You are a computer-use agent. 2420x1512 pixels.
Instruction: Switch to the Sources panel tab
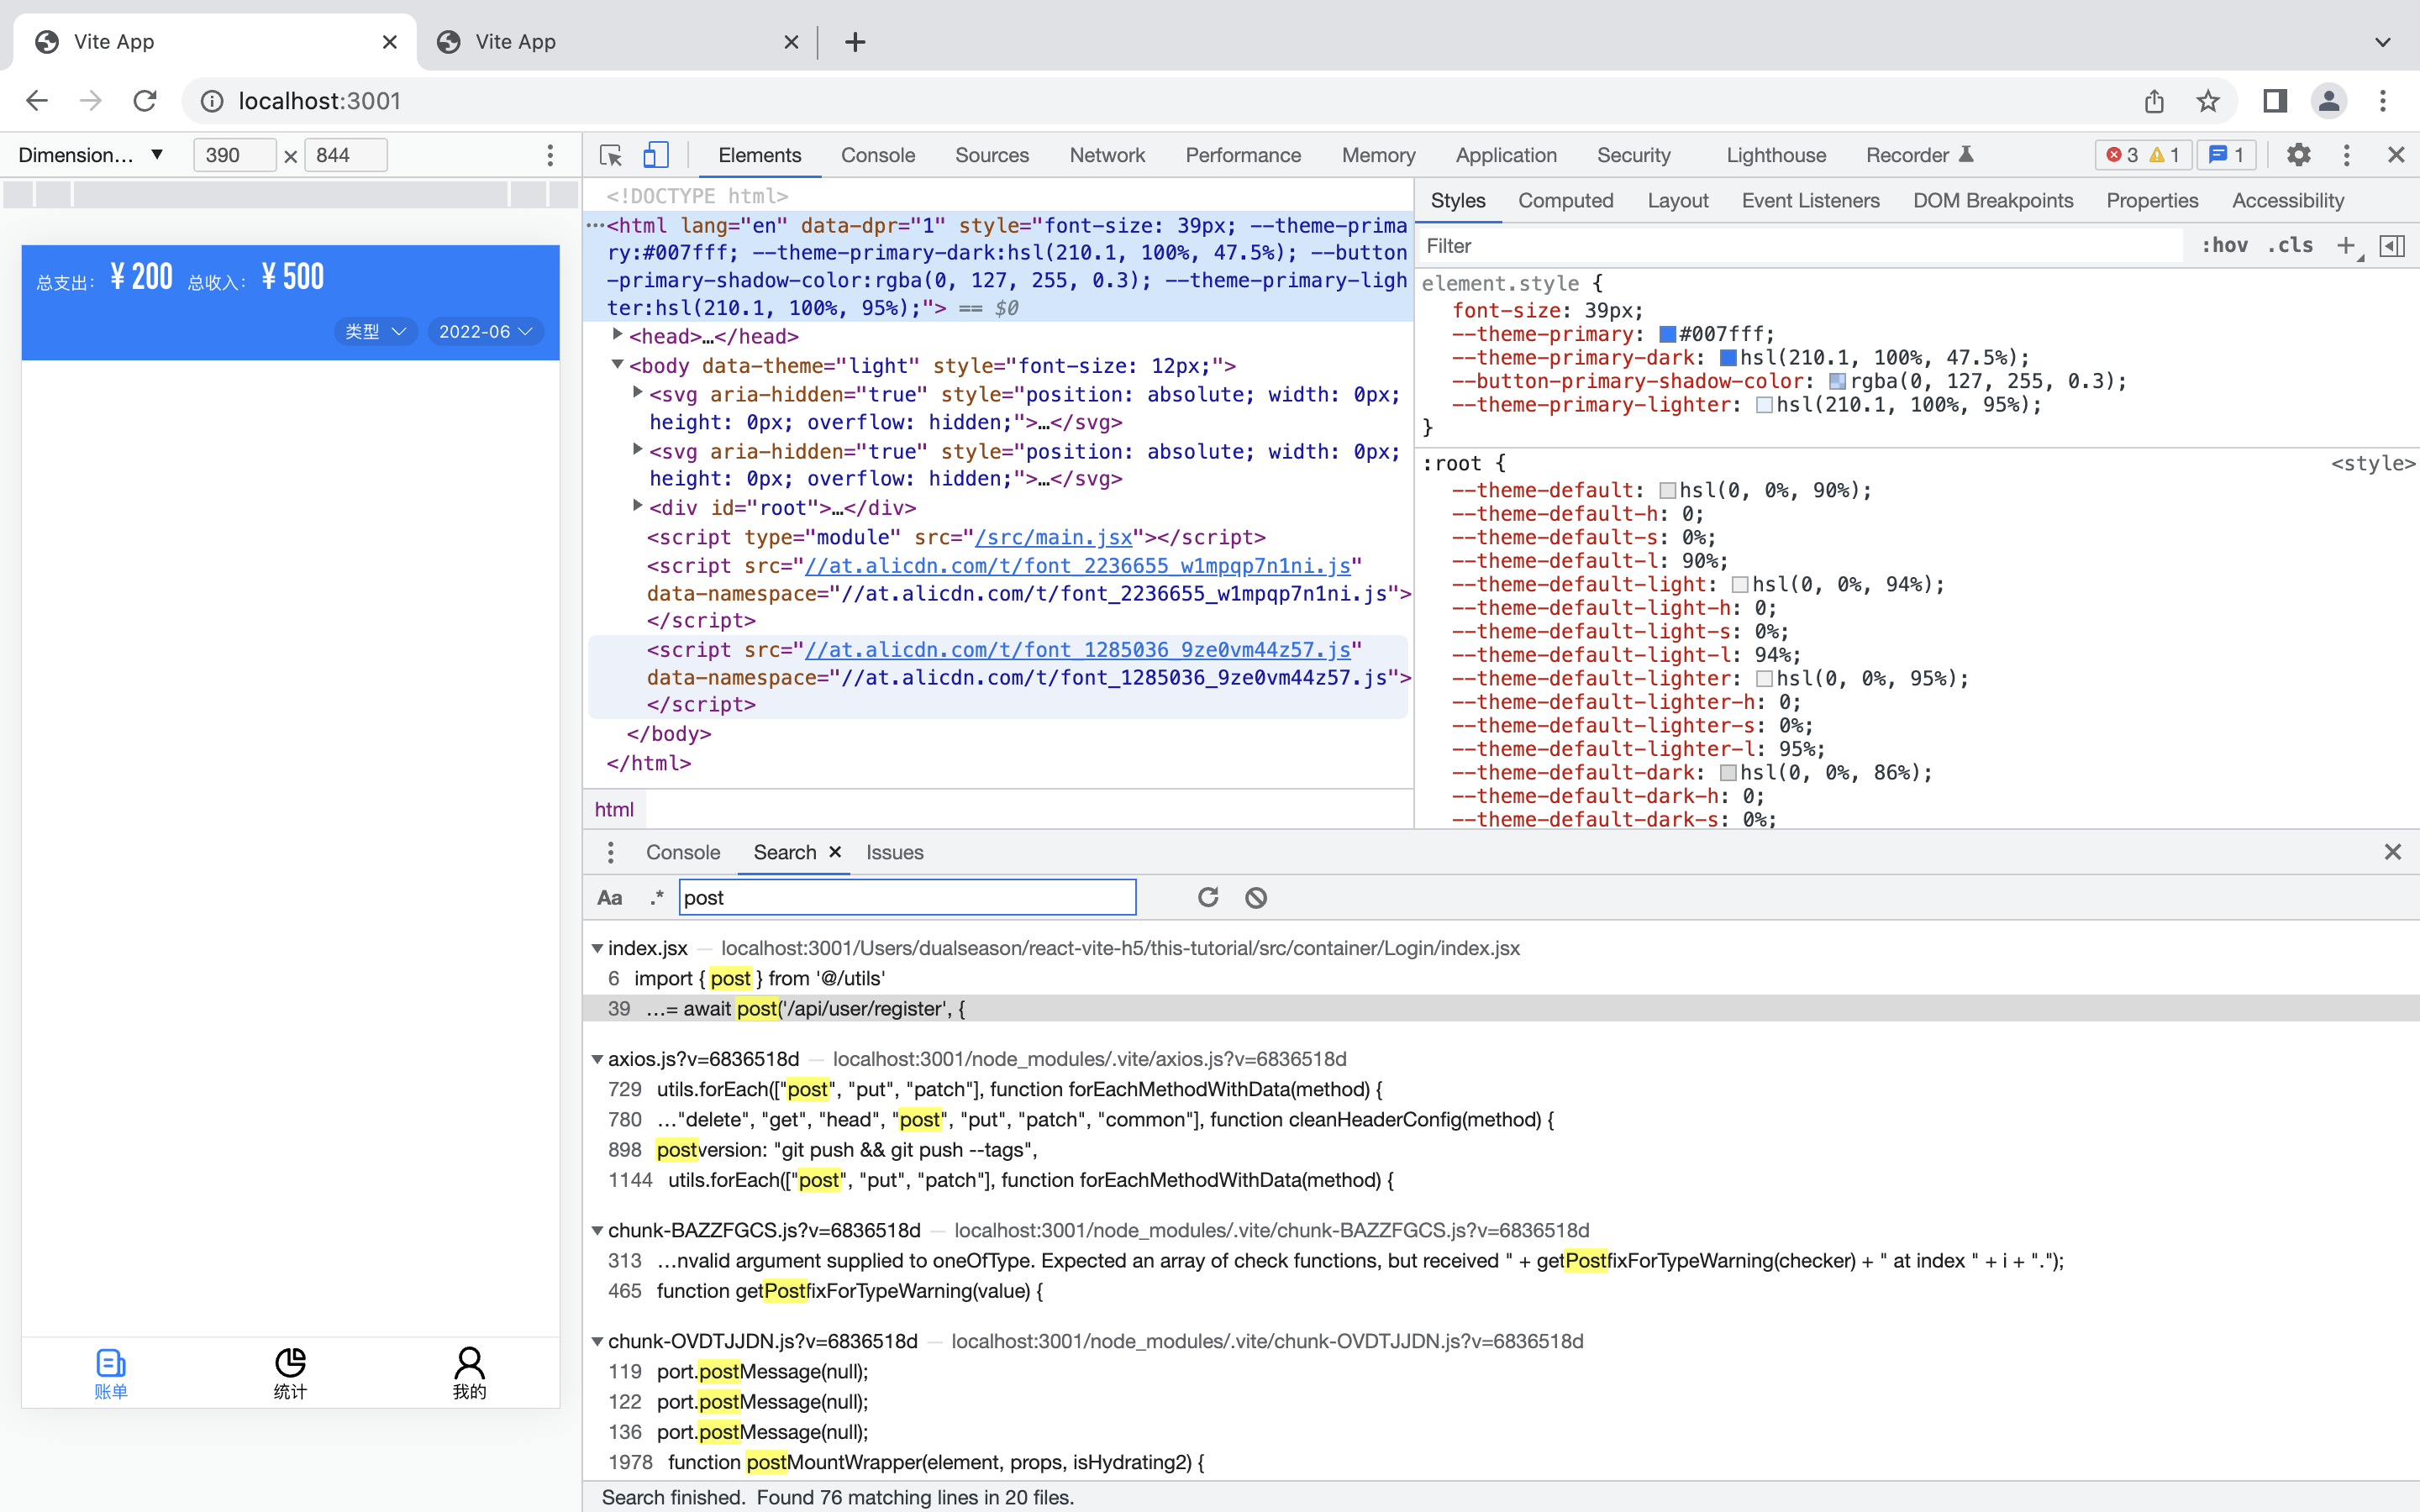[x=992, y=155]
